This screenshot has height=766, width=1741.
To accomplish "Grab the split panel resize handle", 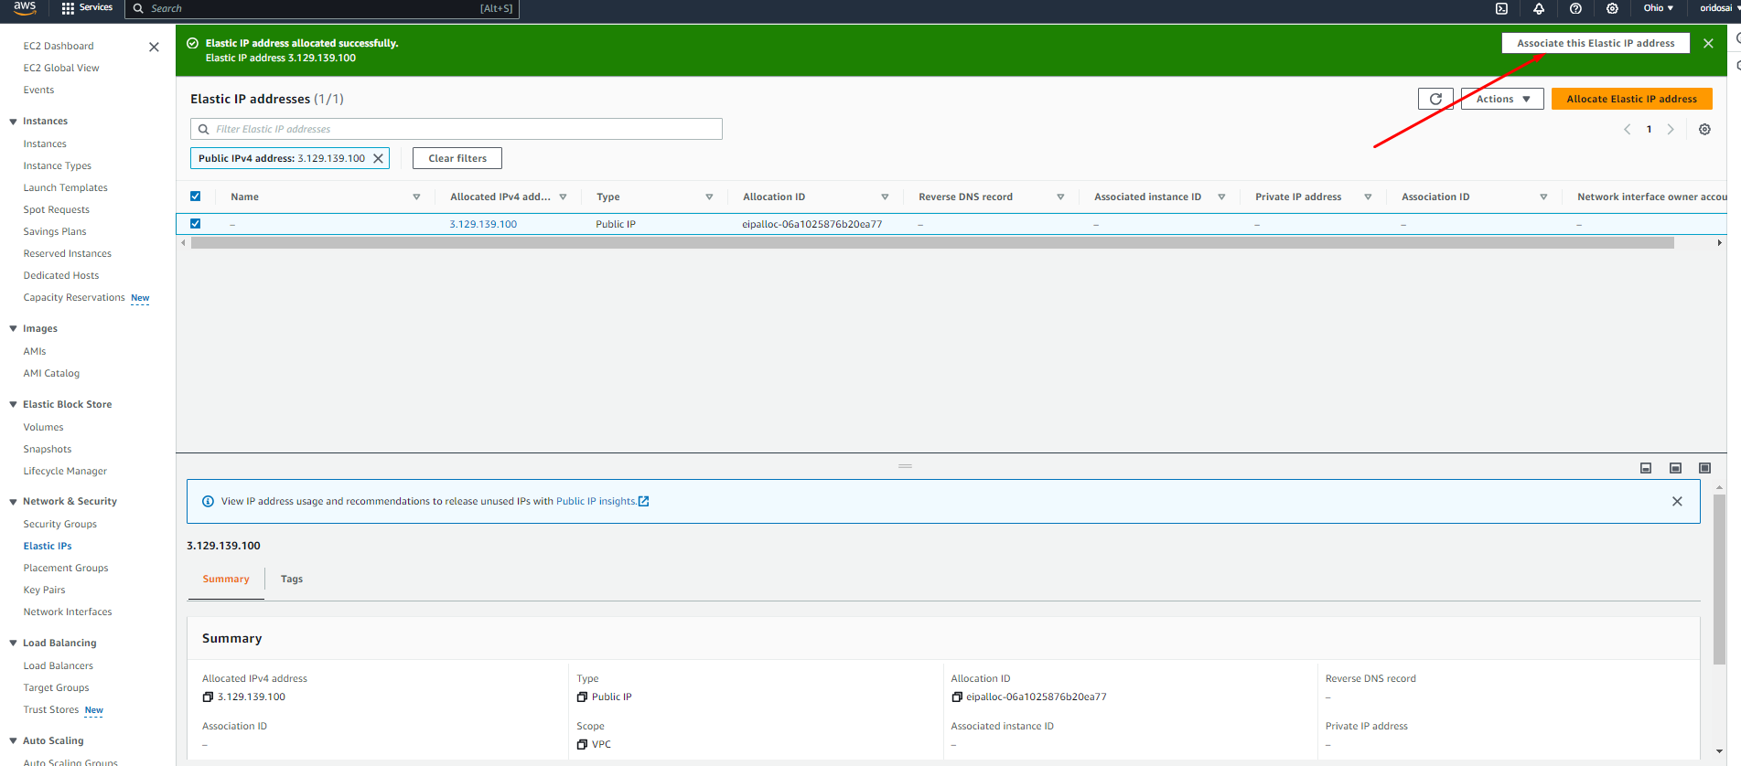I will click(x=905, y=466).
